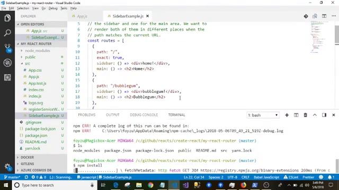Open the Debug menu
This screenshot has width=339, height=190.
click(53, 8)
